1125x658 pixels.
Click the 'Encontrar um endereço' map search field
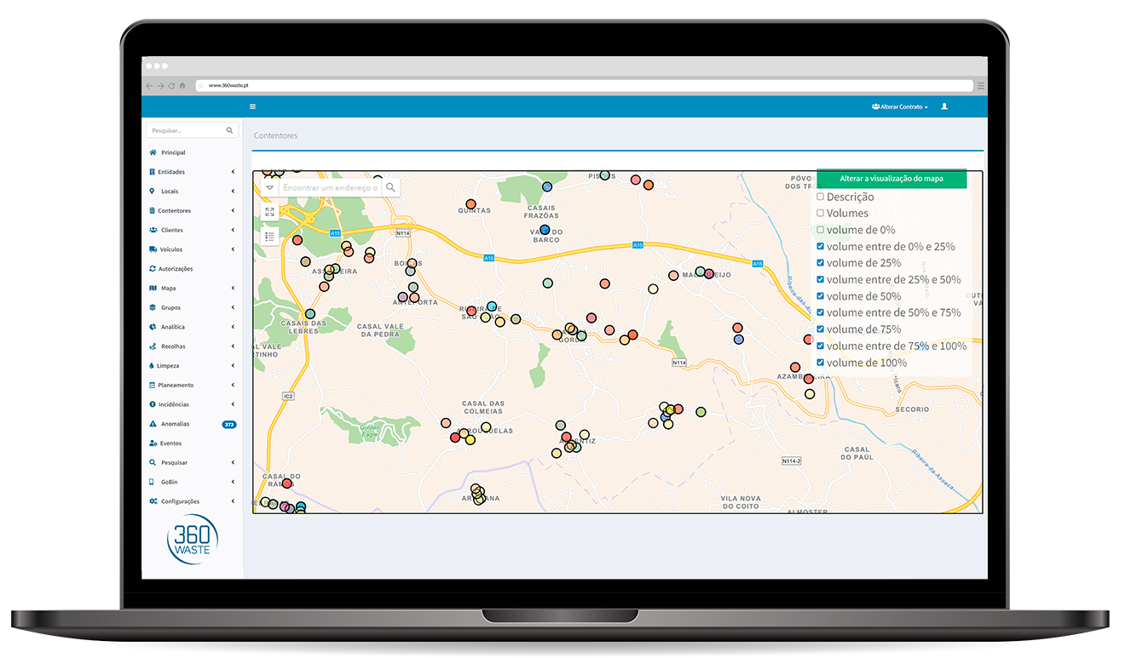tap(330, 187)
